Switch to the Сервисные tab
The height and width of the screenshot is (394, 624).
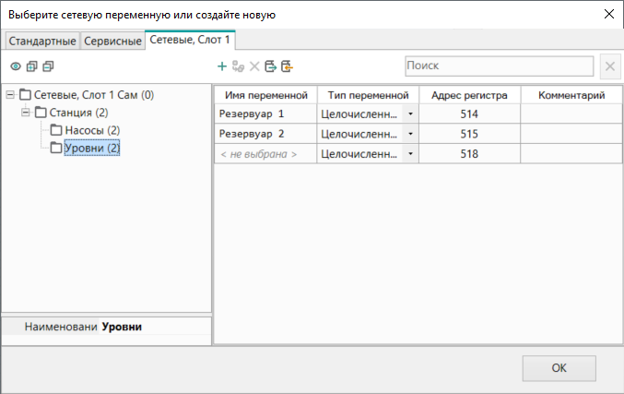tap(112, 41)
